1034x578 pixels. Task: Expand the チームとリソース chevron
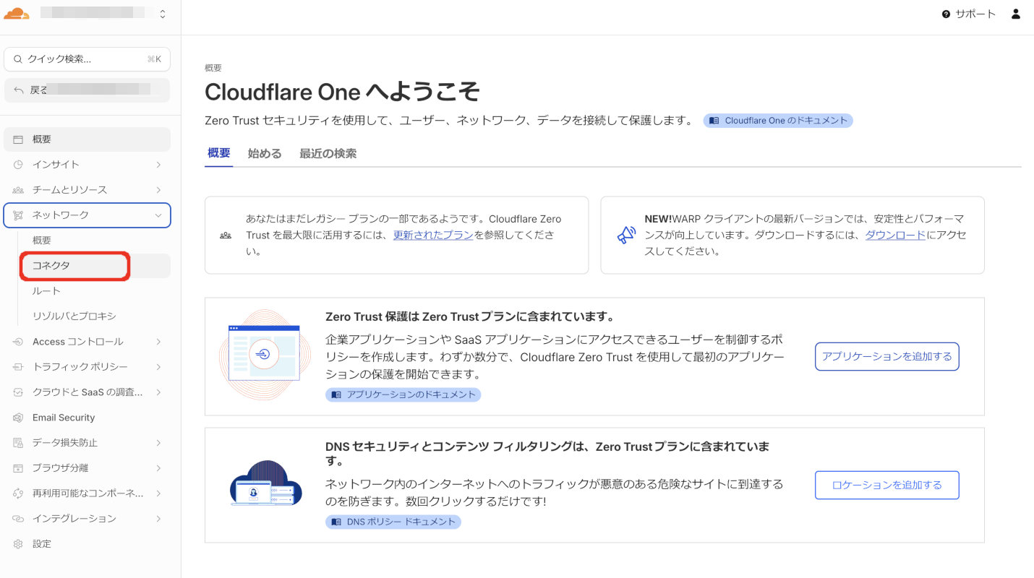coord(158,190)
